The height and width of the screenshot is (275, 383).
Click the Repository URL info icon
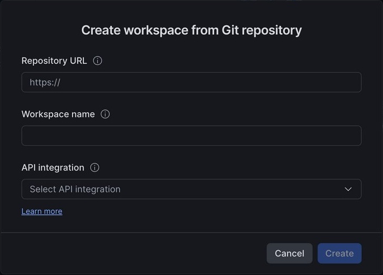pyautogui.click(x=98, y=61)
